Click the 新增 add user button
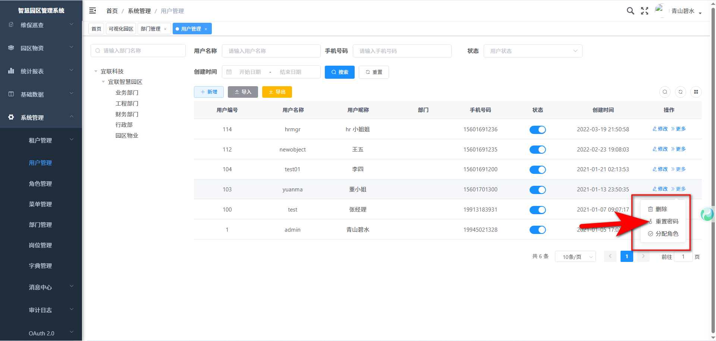The height and width of the screenshot is (341, 716). (208, 92)
